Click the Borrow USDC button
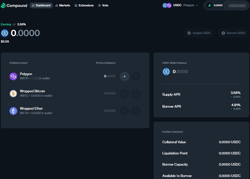This screenshot has width=250, height=179. [234, 33]
